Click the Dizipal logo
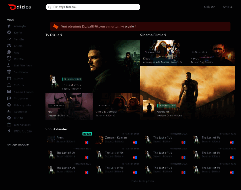The width and height of the screenshot is (241, 190). click(20, 7)
